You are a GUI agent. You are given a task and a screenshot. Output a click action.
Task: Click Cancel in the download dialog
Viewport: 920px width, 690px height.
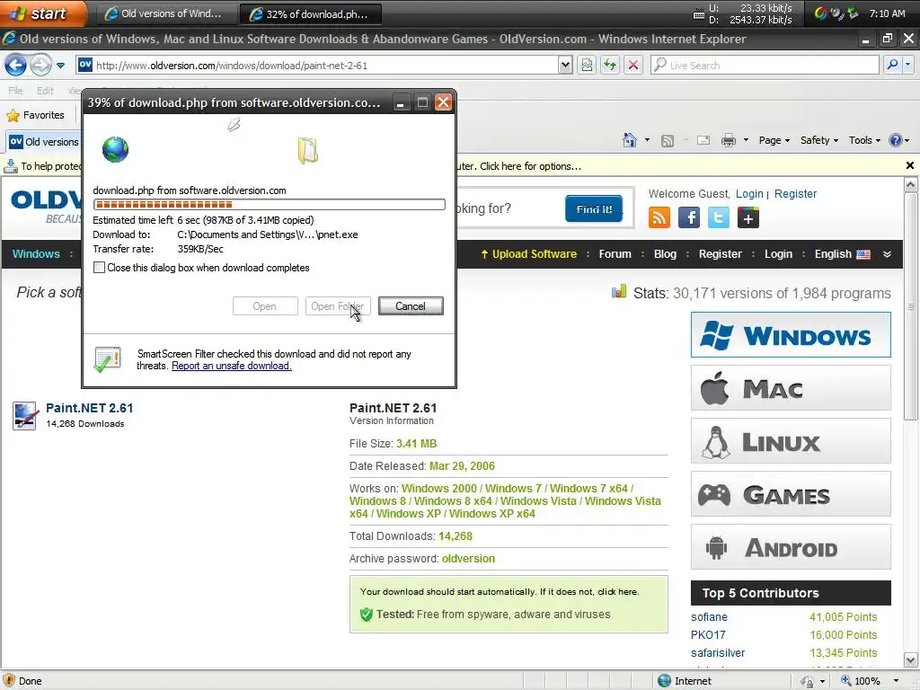pyautogui.click(x=410, y=305)
